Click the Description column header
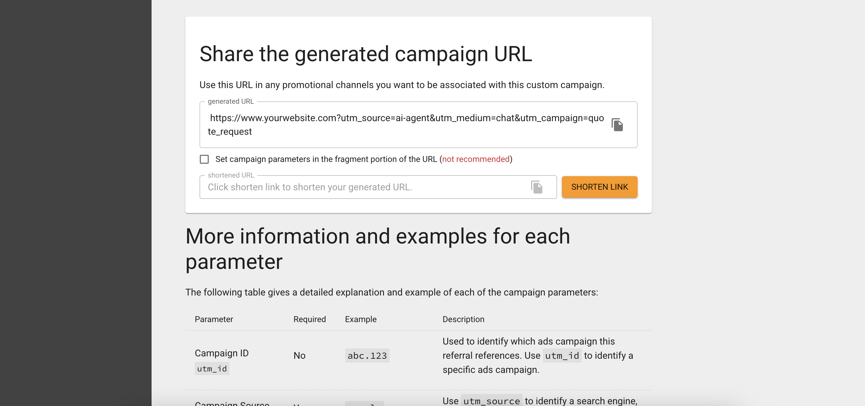This screenshot has width=865, height=406. pyautogui.click(x=464, y=319)
